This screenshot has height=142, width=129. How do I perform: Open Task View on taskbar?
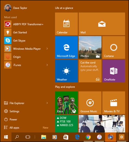pyautogui.click(x=28, y=137)
